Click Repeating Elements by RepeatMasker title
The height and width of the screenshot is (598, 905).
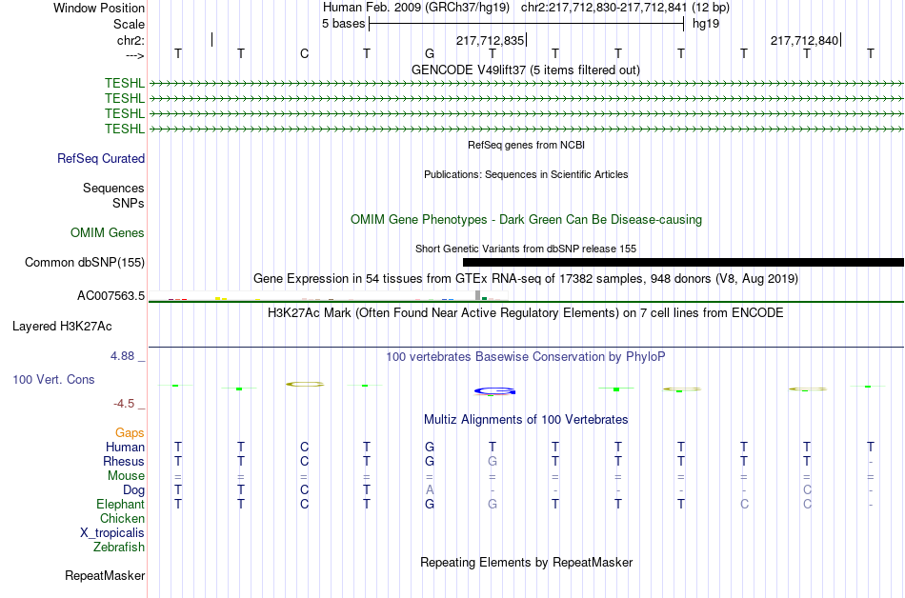pyautogui.click(x=527, y=562)
